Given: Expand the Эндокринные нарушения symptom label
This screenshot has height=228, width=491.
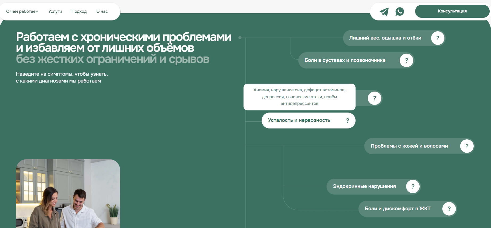Looking at the screenshot, I should tap(364, 186).
